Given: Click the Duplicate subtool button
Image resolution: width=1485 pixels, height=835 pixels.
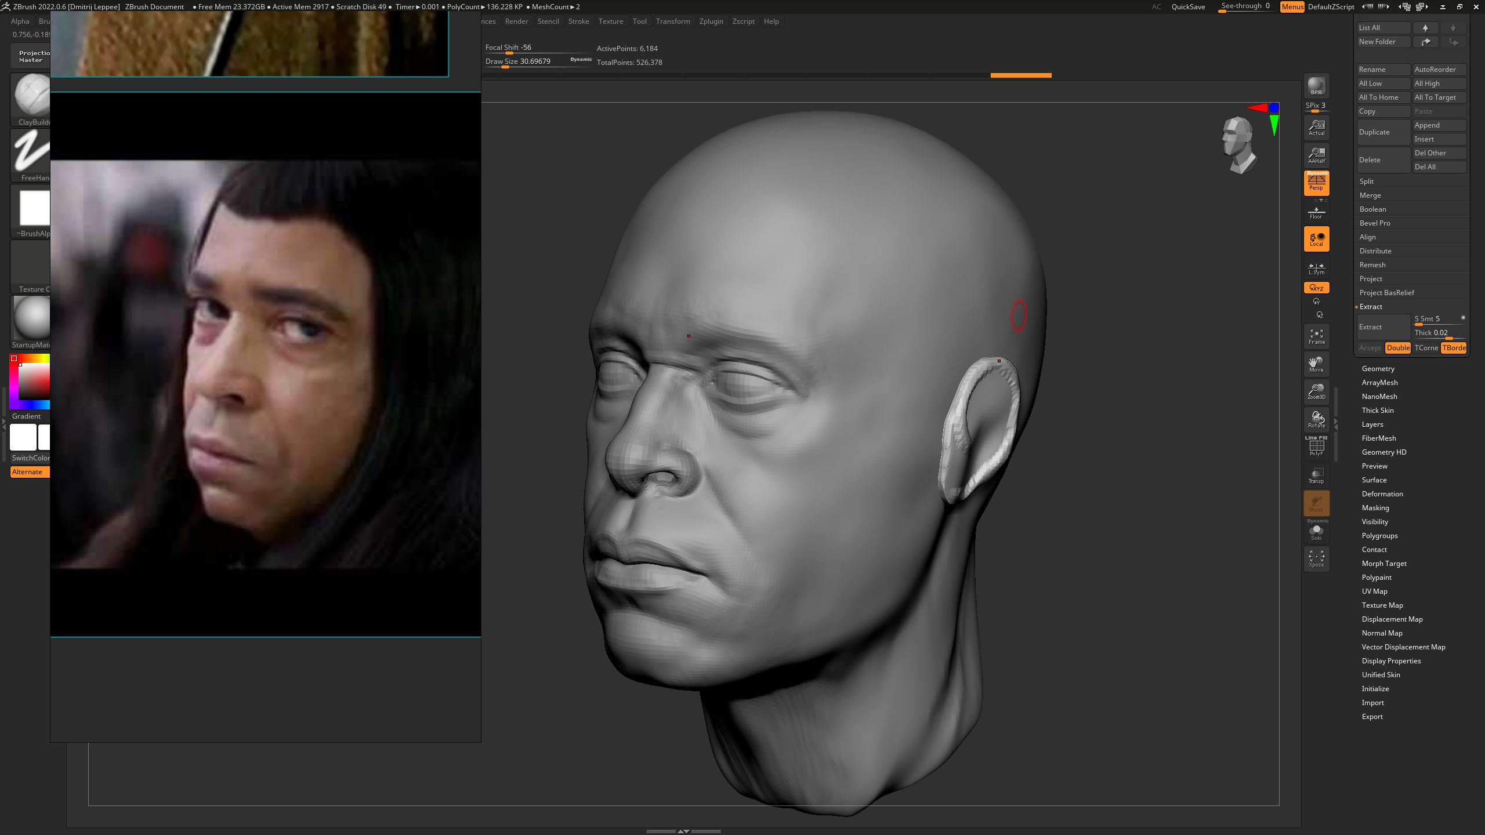Looking at the screenshot, I should coord(1383,132).
